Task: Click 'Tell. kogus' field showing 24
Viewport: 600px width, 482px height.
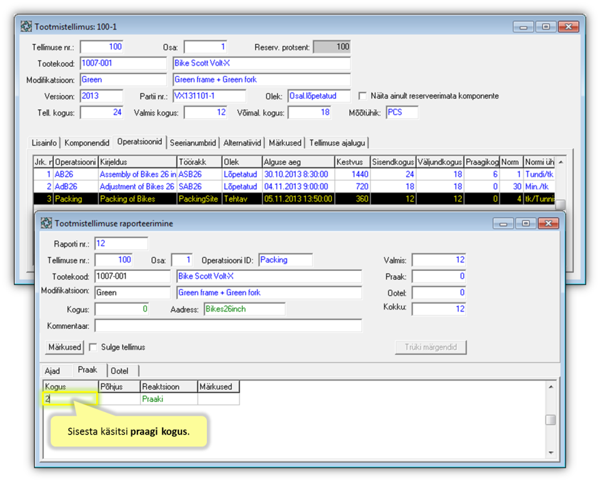Action: click(x=101, y=112)
